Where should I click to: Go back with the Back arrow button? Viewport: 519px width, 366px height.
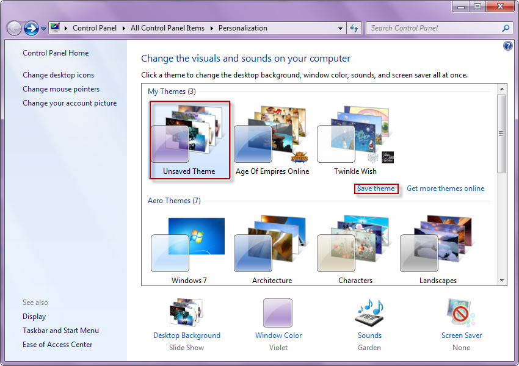click(14, 29)
